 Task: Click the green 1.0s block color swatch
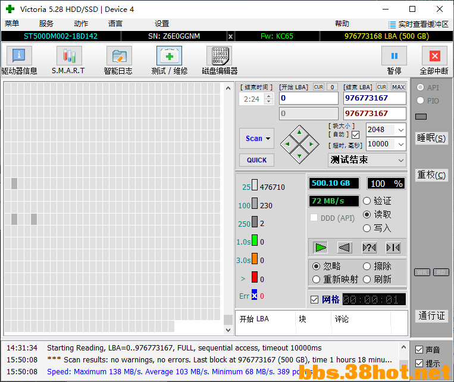pos(255,240)
